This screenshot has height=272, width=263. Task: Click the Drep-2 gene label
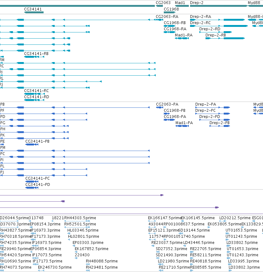coord(197,2)
